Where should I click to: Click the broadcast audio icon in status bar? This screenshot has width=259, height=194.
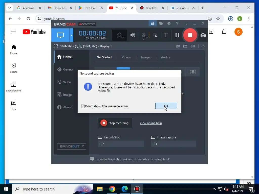click(x=193, y=46)
